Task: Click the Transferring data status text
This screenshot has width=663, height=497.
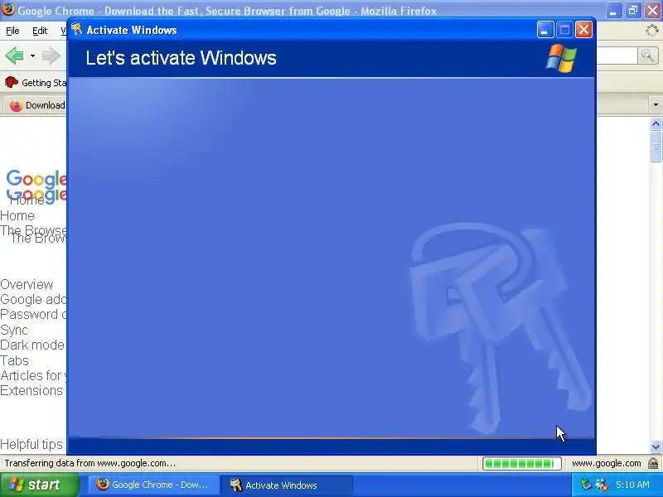Action: click(x=90, y=463)
